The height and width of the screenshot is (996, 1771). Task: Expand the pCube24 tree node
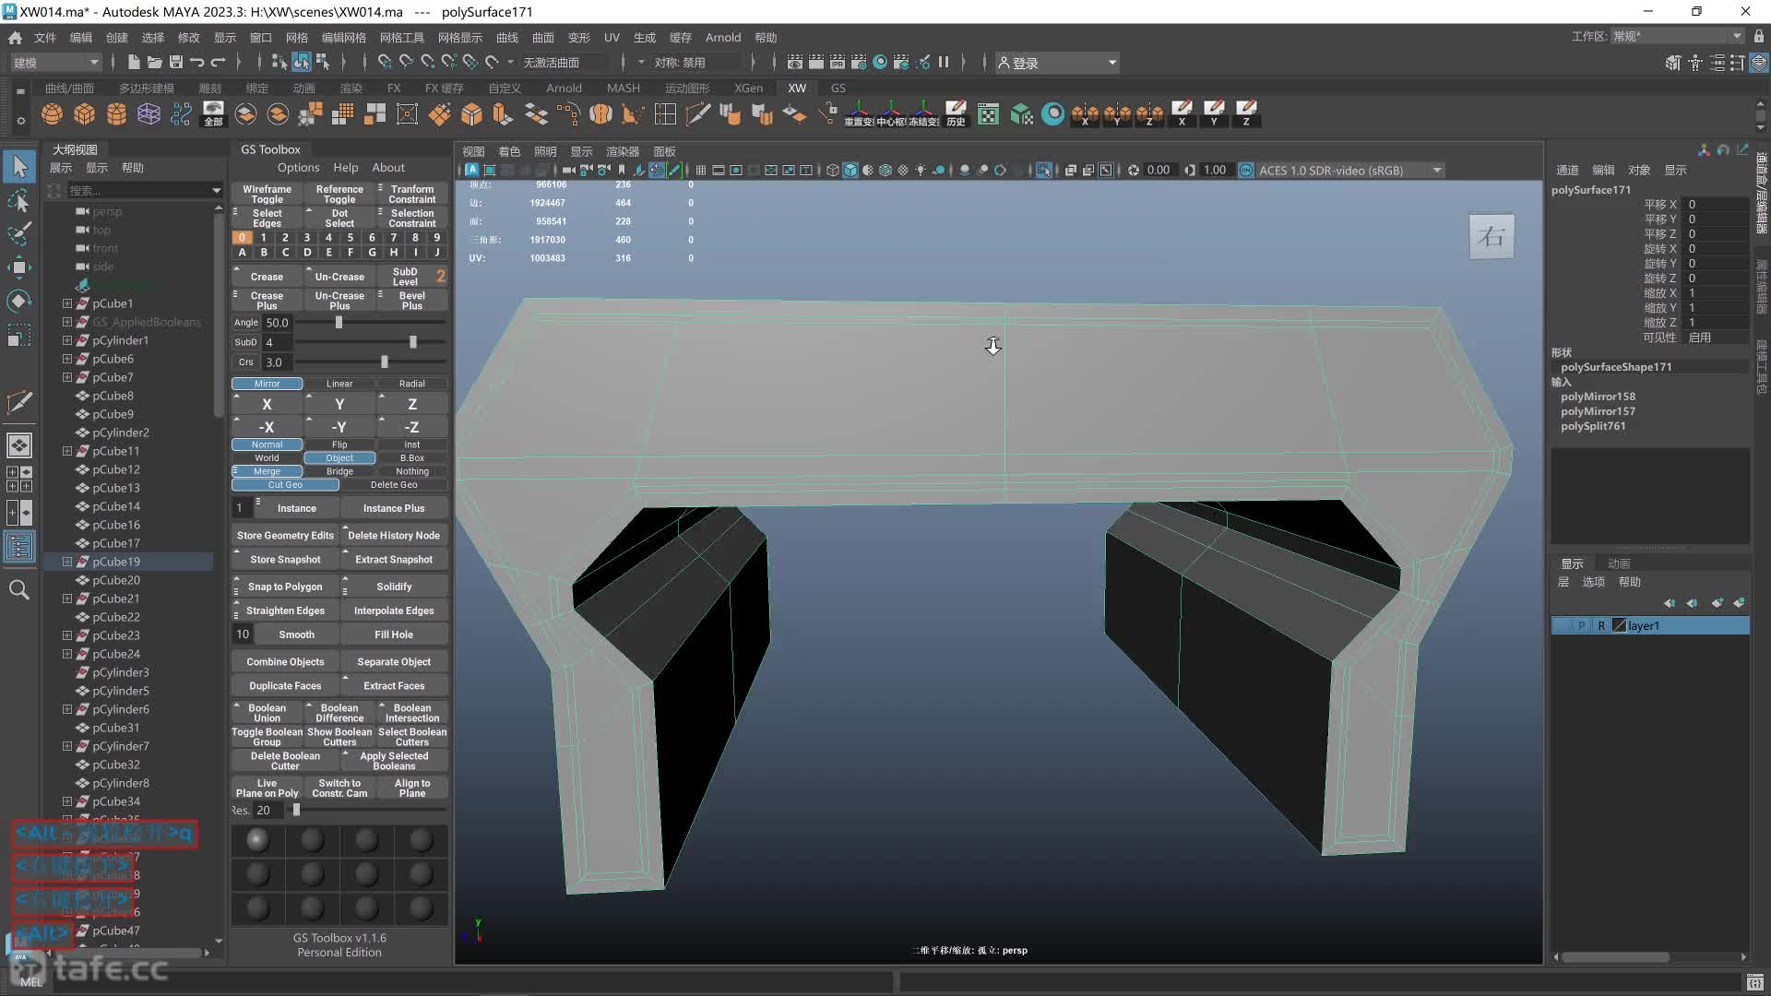point(66,654)
